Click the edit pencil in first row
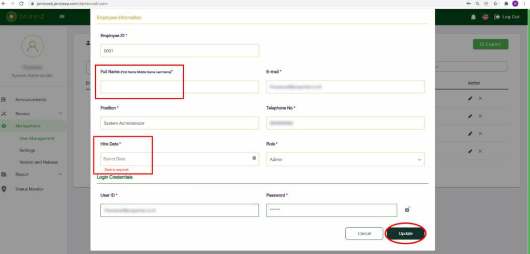The height and width of the screenshot is (254, 530). pyautogui.click(x=470, y=98)
